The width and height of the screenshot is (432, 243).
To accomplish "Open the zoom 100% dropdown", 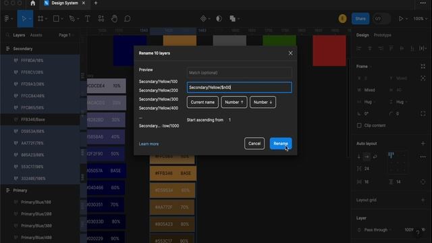I will [x=420, y=18].
